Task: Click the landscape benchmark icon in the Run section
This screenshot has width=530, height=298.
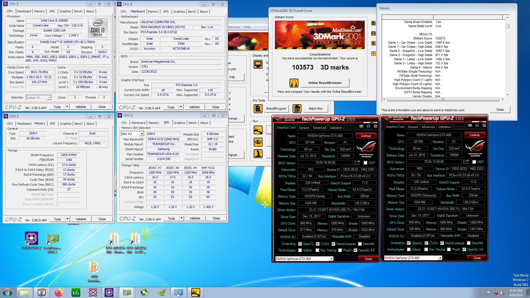Action: 258,130
